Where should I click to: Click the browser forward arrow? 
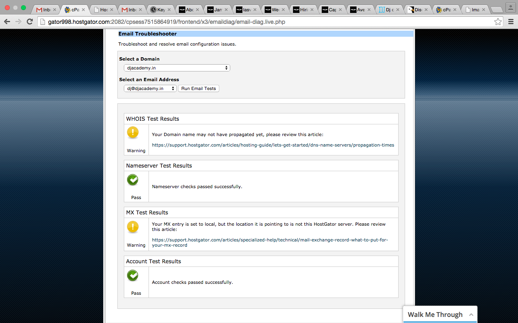tap(18, 22)
